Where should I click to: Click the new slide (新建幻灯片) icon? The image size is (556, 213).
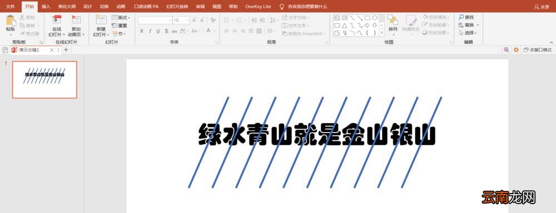101,20
